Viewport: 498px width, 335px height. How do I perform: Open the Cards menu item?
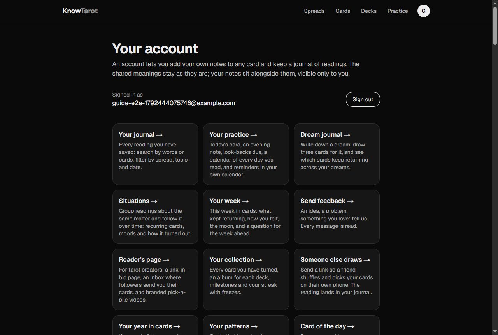[343, 11]
